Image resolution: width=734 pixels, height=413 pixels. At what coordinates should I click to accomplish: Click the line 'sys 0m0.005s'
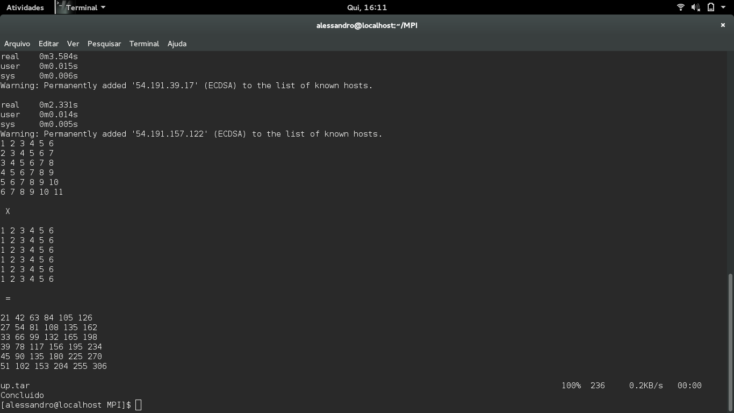click(x=39, y=124)
